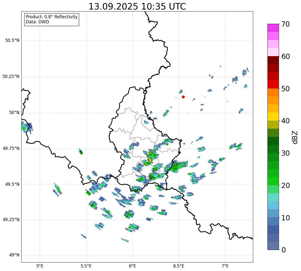This screenshot has height=271, width=301.
Task: Click the isolated green echo near 5.45°E 49.72°N
Action: coord(81,152)
